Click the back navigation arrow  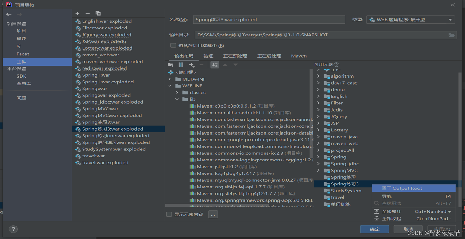click(x=9, y=14)
